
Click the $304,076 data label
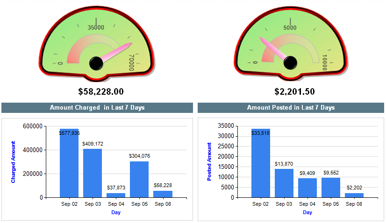tap(139, 156)
